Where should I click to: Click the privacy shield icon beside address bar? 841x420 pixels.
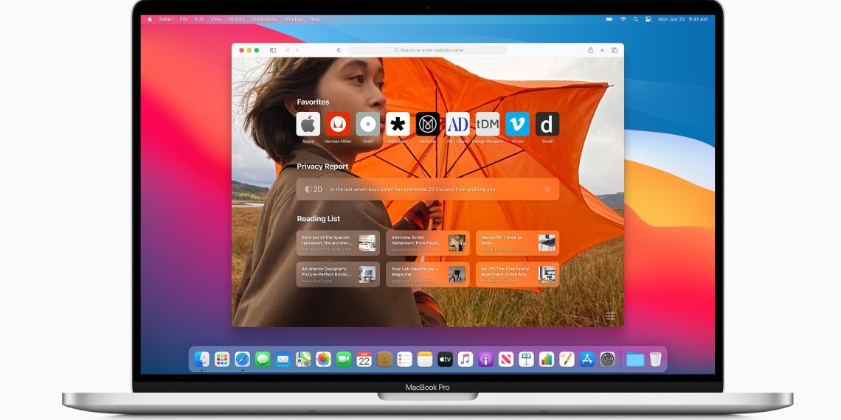[339, 50]
